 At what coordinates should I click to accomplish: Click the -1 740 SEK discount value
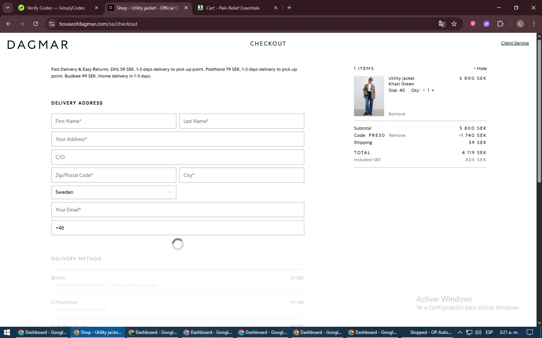pos(473,135)
